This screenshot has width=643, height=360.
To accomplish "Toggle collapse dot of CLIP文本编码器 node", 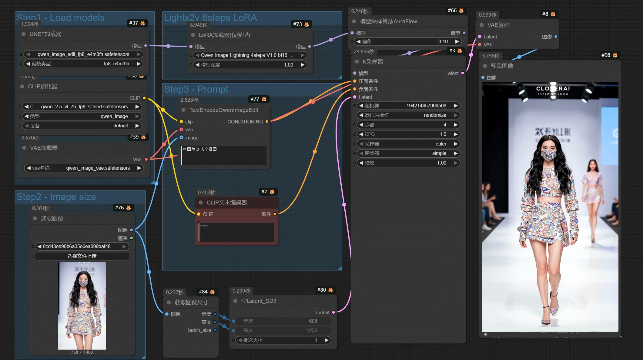I will (x=201, y=203).
